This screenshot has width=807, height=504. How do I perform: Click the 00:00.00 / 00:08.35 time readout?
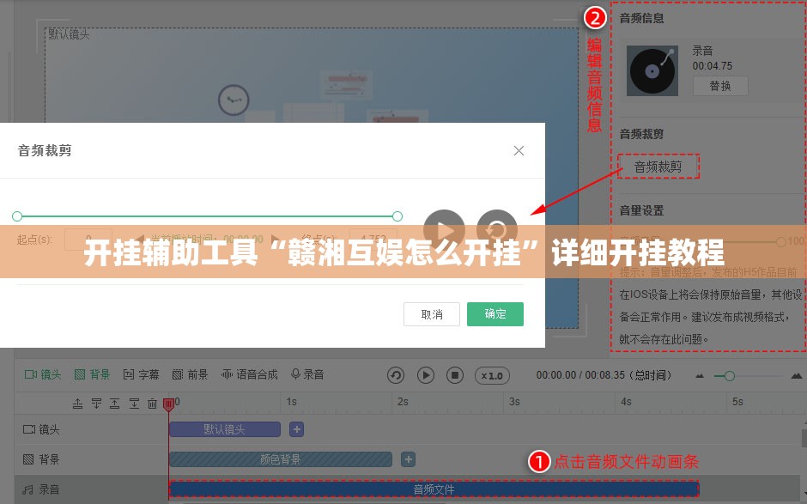(604, 375)
